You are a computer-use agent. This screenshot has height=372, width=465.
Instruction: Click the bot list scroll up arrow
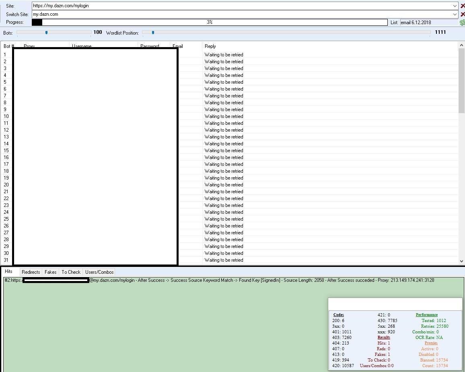point(461,45)
